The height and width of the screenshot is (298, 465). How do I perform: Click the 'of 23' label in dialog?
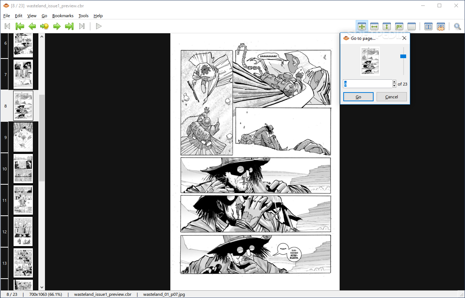pyautogui.click(x=402, y=84)
